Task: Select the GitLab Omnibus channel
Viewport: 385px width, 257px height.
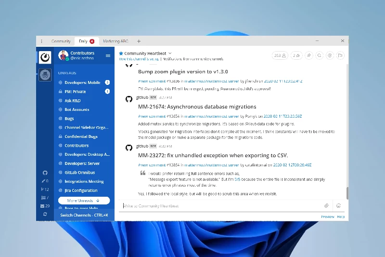Action: point(84,173)
